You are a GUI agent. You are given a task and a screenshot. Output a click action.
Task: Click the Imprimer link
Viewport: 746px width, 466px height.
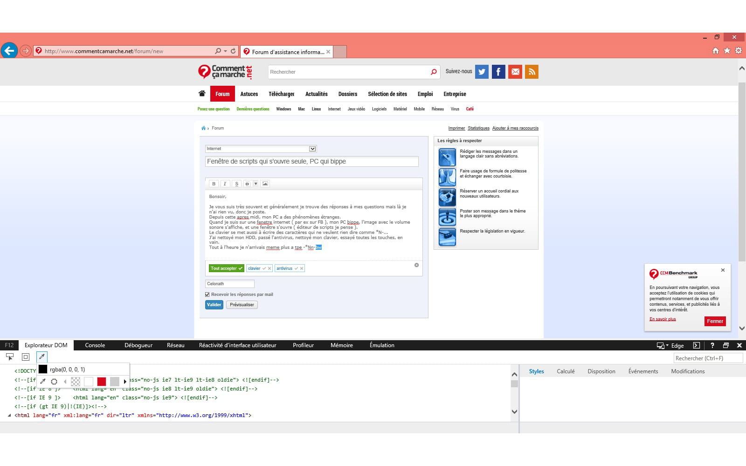click(456, 128)
